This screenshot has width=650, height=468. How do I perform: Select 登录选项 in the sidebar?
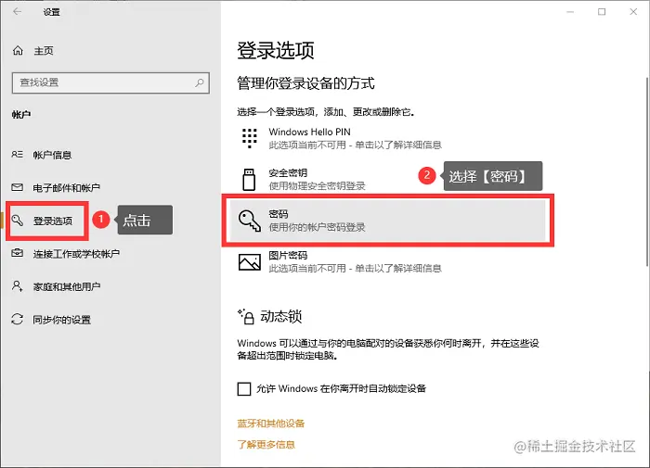(53, 221)
